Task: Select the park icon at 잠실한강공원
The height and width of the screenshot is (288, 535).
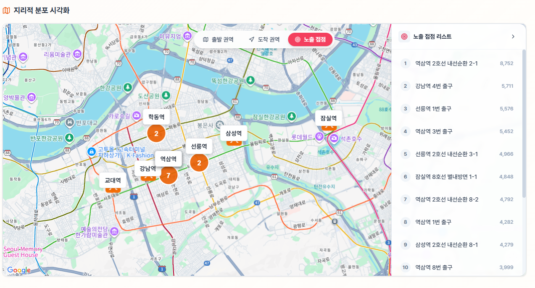Action: click(x=292, y=117)
